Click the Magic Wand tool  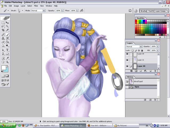pyautogui.click(x=7, y=26)
